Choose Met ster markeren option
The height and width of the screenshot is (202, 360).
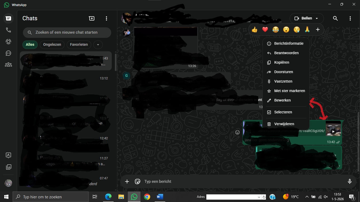[x=286, y=91]
